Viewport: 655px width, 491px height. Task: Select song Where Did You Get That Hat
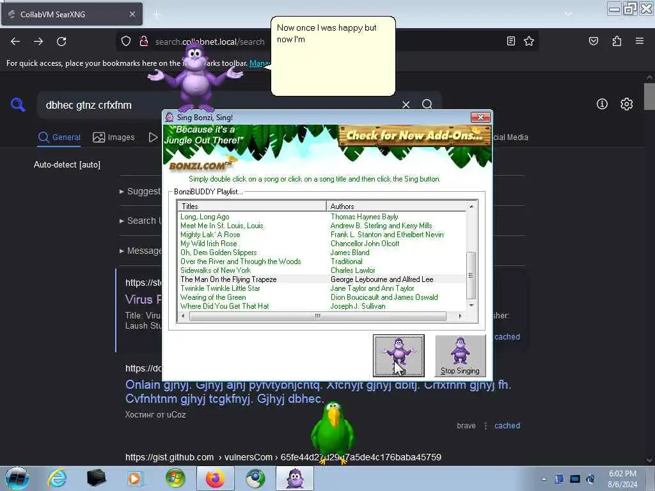pyautogui.click(x=225, y=306)
